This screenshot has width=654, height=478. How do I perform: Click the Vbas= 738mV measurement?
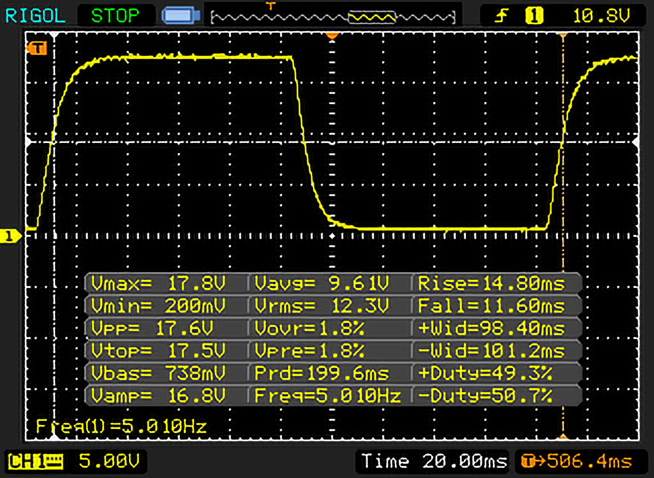click(158, 373)
